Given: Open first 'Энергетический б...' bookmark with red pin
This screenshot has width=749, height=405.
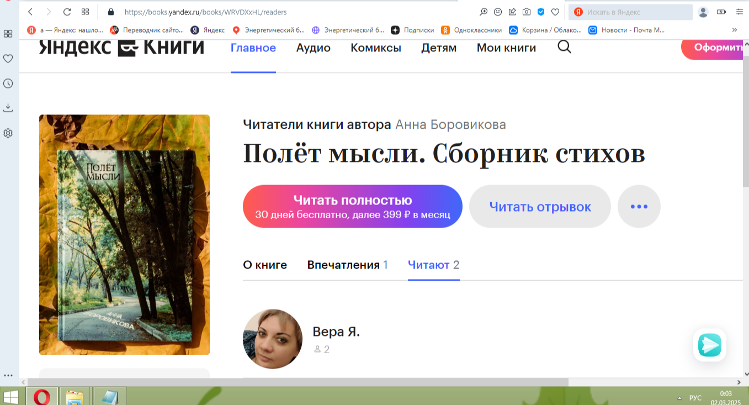Looking at the screenshot, I should coord(269,30).
